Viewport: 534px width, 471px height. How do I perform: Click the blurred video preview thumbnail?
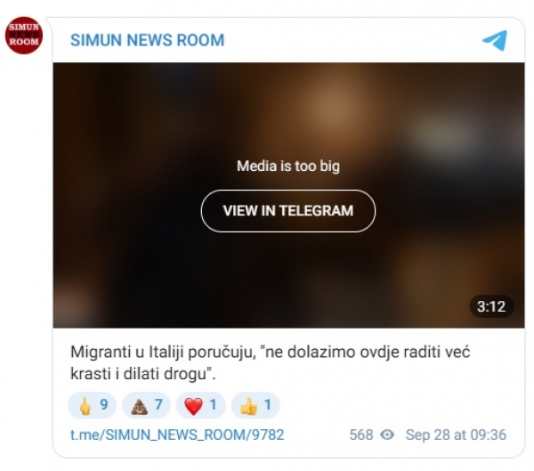288,195
